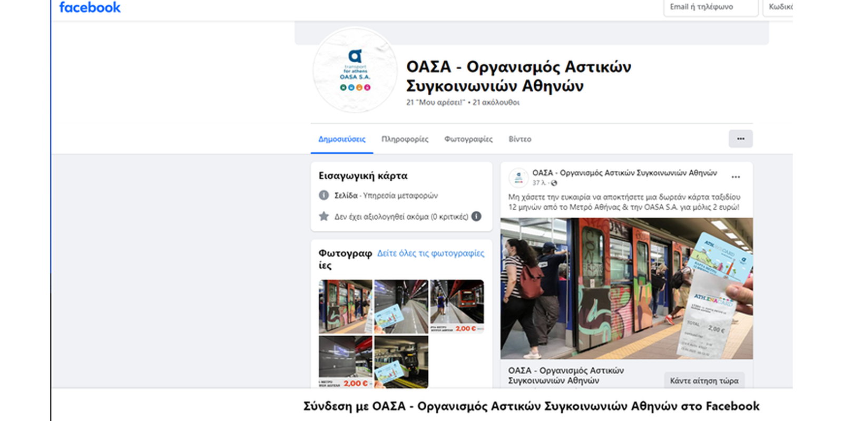Click the post timestamp 37 λ.
Image resolution: width=843 pixels, height=421 pixels.
(539, 183)
